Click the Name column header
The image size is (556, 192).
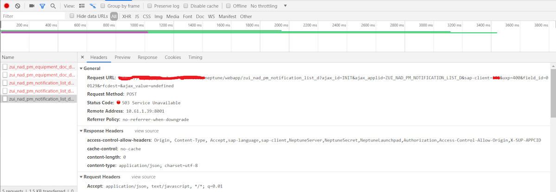[x=38, y=57]
